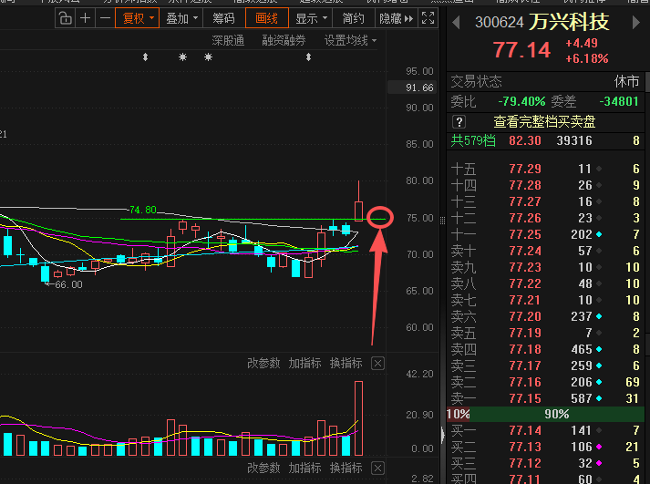Screen dimensions: 650x484
Task: Open the 显示 dropdown
Action: [311, 18]
